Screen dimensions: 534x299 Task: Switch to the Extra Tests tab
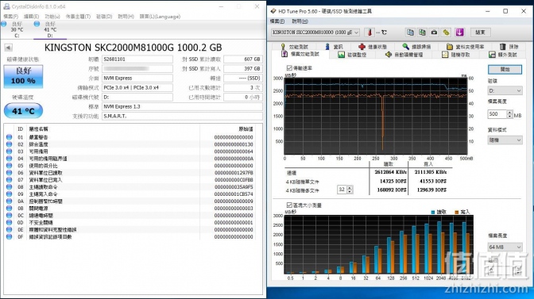click(x=503, y=55)
